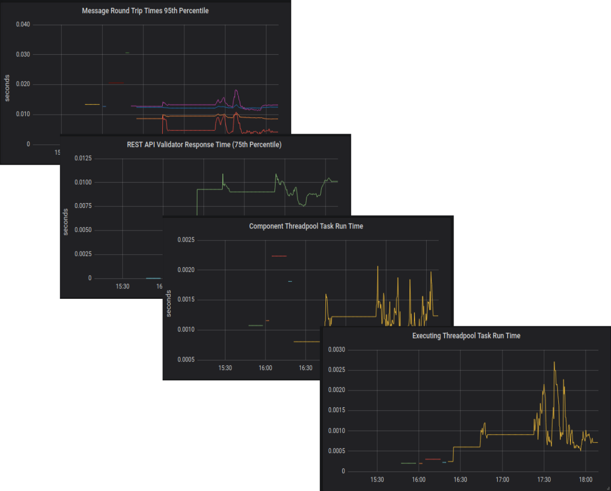The image size is (611, 491).
Task: Click the flat yellow step at 0.0009 in Executing chart
Action: coord(508,434)
